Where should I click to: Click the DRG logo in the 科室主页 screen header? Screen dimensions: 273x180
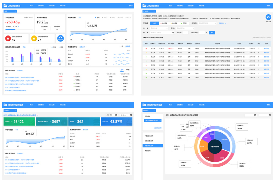coord(5,105)
